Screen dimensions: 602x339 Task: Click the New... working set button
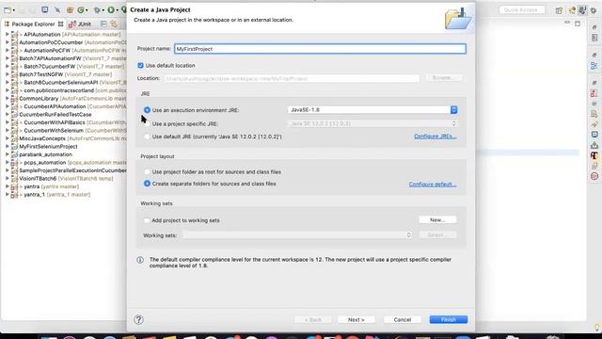[x=437, y=219]
